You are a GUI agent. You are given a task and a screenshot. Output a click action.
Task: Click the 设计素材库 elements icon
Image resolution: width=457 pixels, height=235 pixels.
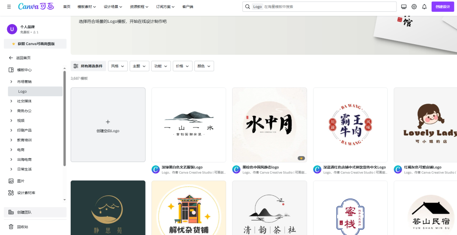point(11,193)
